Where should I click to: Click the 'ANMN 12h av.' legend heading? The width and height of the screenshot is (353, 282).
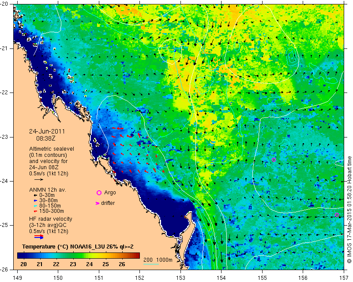click(x=47, y=190)
